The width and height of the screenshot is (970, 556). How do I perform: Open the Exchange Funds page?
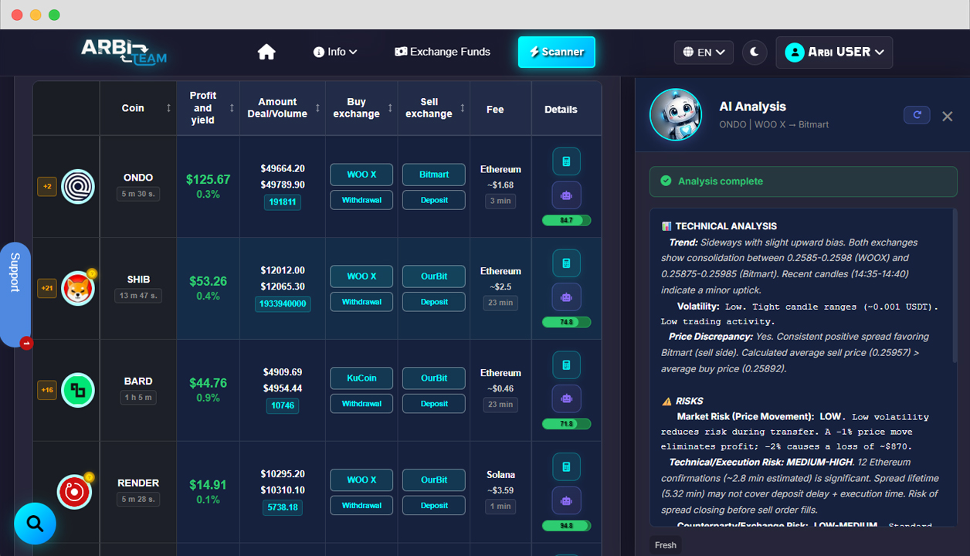pyautogui.click(x=443, y=52)
